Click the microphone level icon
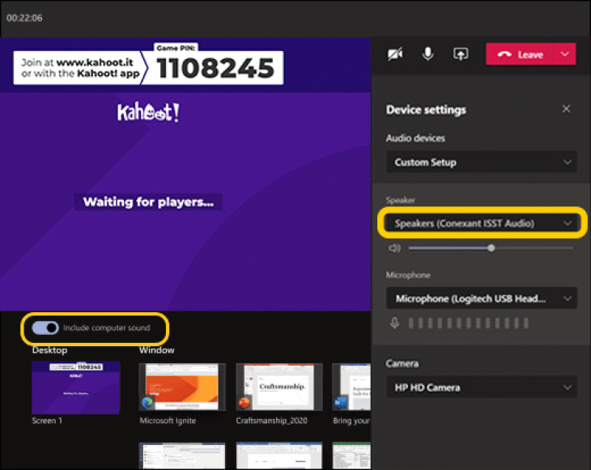This screenshot has height=470, width=591. click(395, 324)
